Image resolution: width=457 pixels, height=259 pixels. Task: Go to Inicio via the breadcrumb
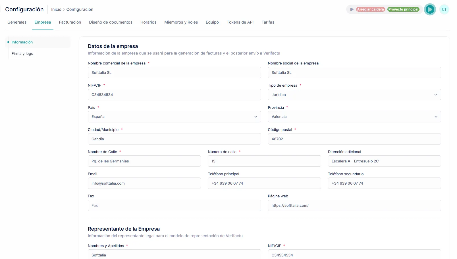pos(56,9)
